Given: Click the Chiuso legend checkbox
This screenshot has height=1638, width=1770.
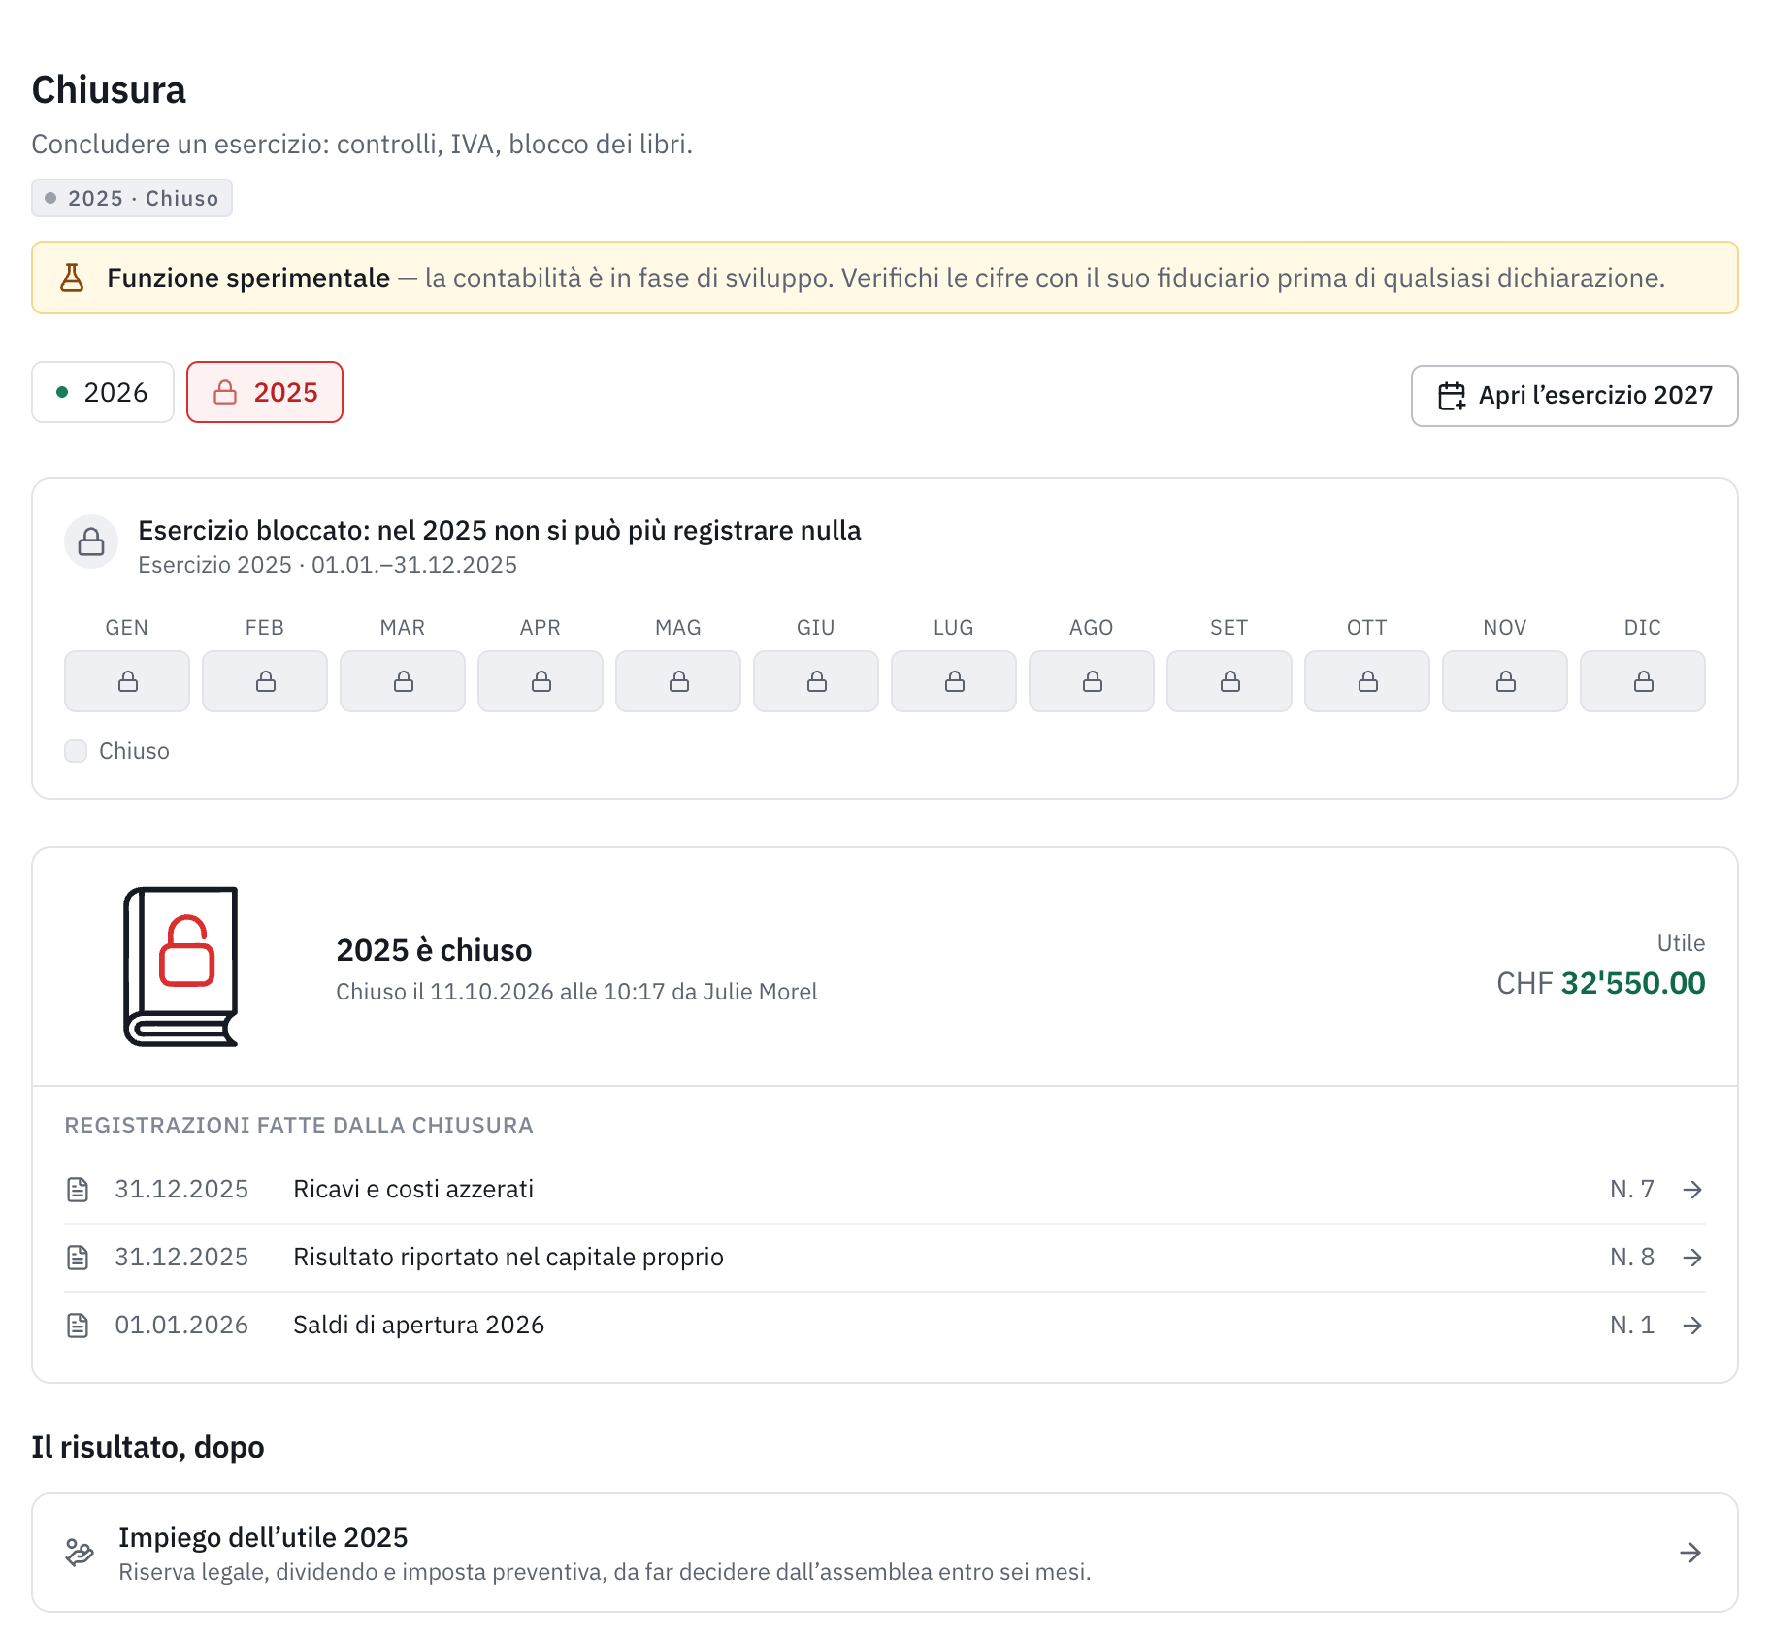Looking at the screenshot, I should click(76, 751).
